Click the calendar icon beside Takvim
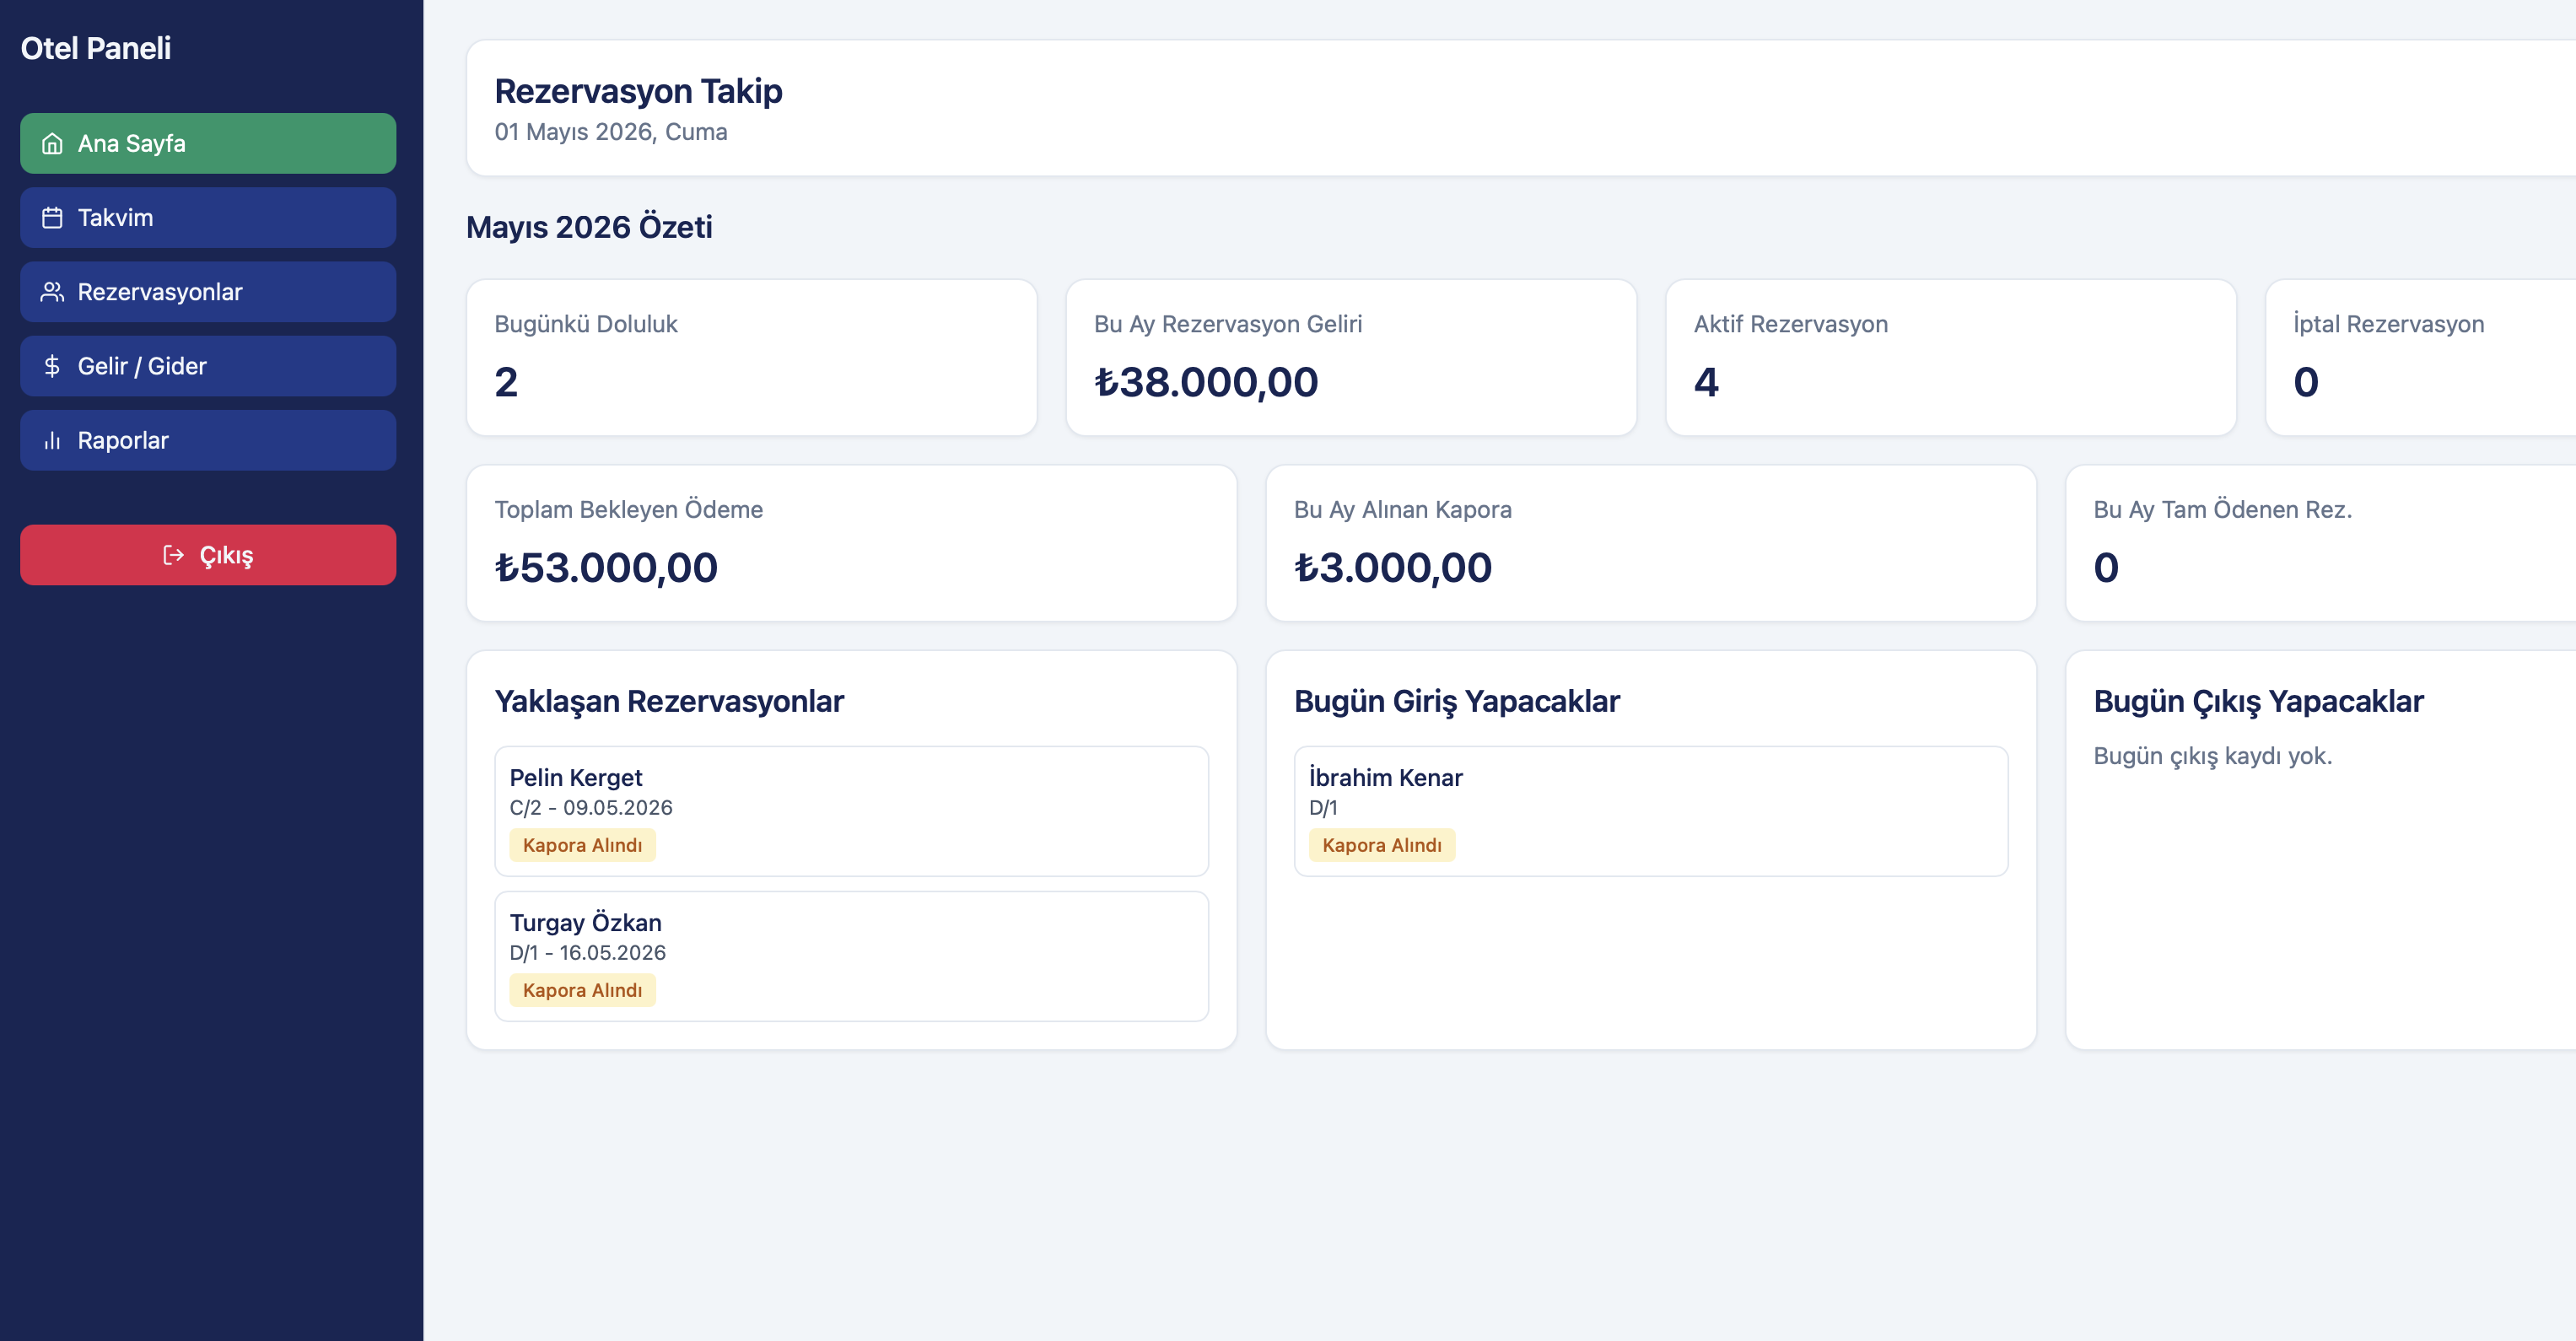 52,218
